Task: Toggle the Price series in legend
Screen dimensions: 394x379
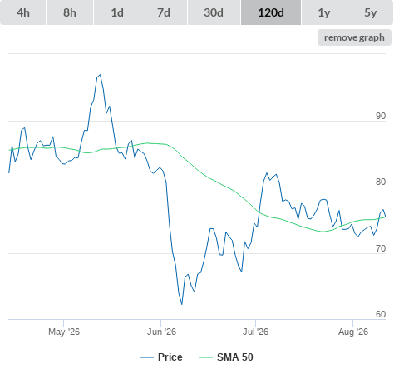Action: (x=170, y=357)
